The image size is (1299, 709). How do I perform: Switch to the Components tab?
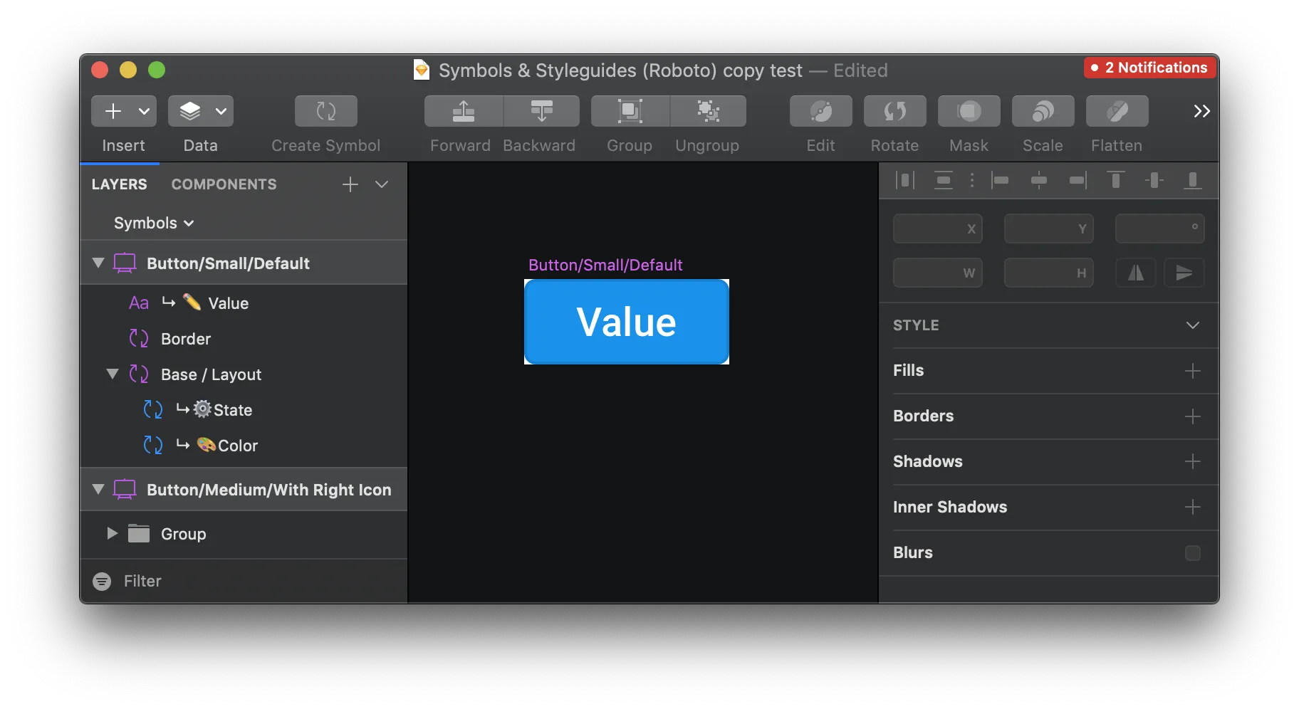tap(224, 184)
